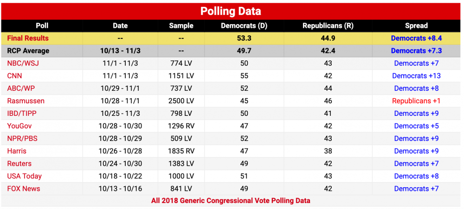Open the NBC/WSJ poll link
The height and width of the screenshot is (209, 464).
point(21,63)
